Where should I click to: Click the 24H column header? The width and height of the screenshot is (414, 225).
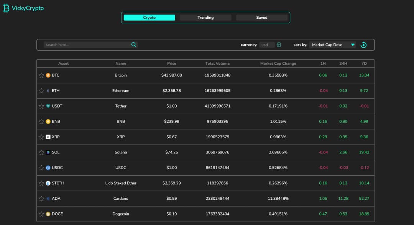click(343, 64)
